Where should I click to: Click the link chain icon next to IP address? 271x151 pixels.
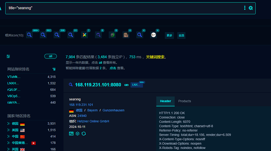click(126, 85)
